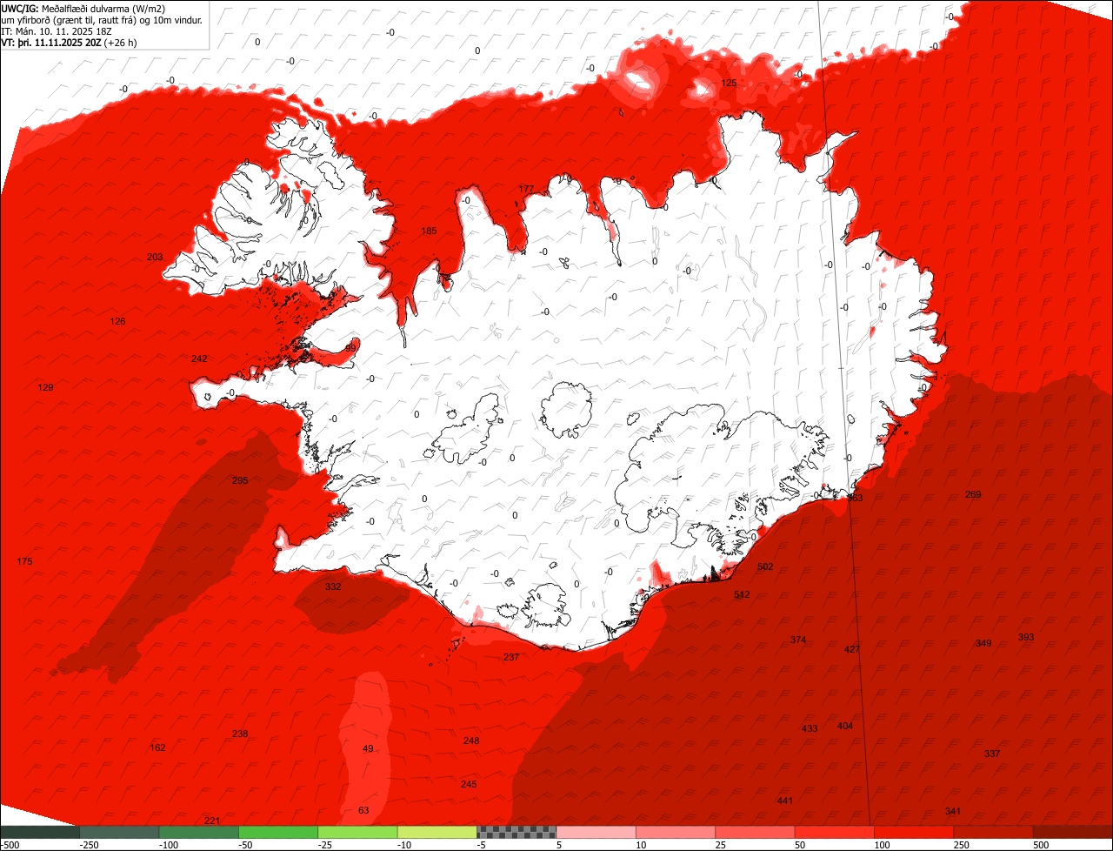Select the -25 to -10 light green swatch
This screenshot has height=851, width=1113.
357,832
